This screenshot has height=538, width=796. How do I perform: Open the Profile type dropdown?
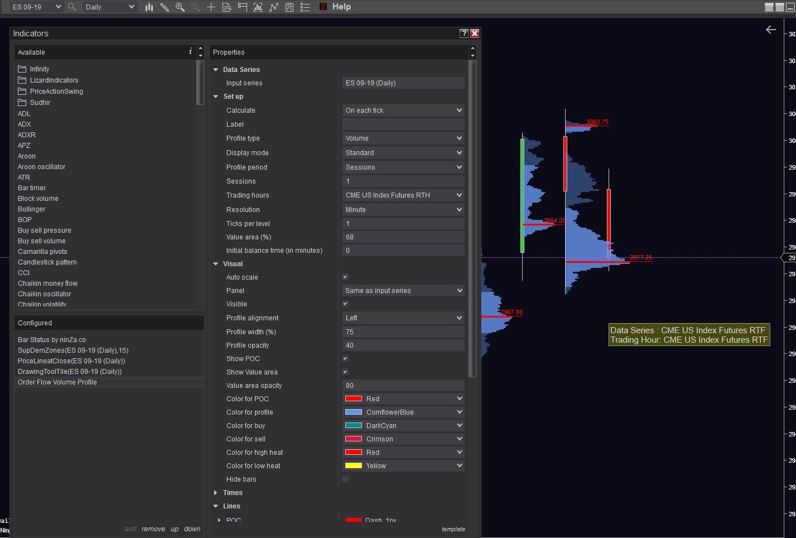[403, 138]
